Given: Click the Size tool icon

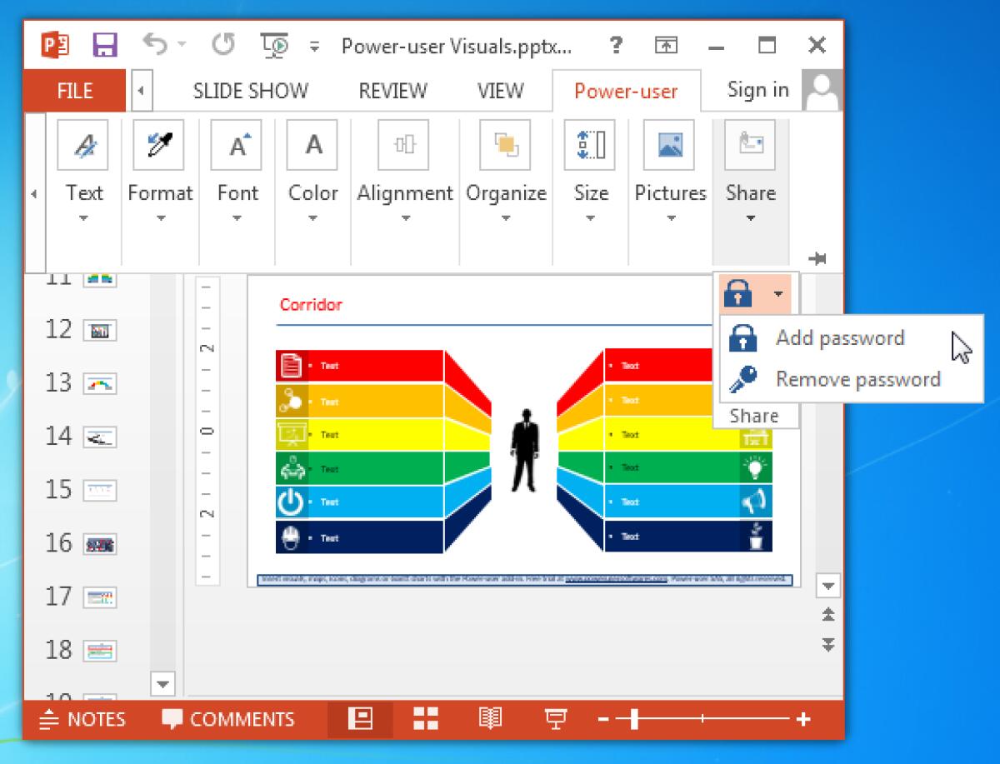Looking at the screenshot, I should [591, 145].
